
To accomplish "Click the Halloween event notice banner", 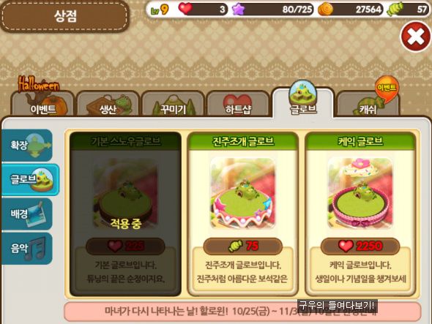I will [x=242, y=312].
